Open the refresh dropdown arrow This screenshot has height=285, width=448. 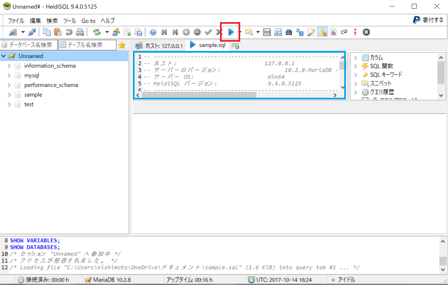point(107,32)
